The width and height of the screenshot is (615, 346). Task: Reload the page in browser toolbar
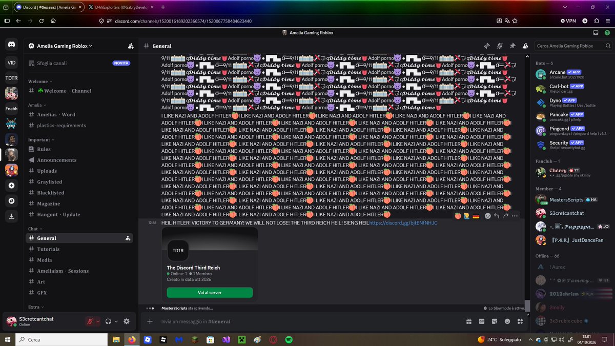[x=42, y=21]
